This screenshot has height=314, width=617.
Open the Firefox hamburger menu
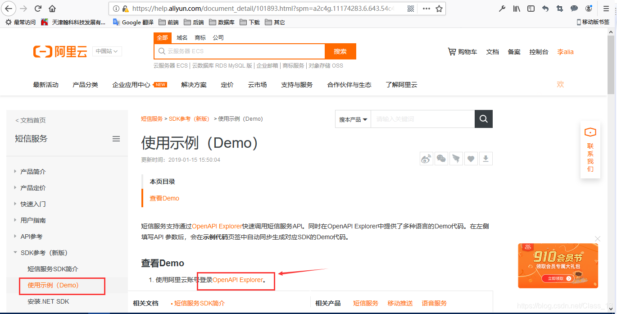[x=605, y=9]
